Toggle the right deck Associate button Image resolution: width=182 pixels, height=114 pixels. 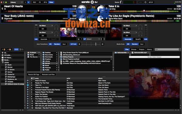click(x=128, y=39)
